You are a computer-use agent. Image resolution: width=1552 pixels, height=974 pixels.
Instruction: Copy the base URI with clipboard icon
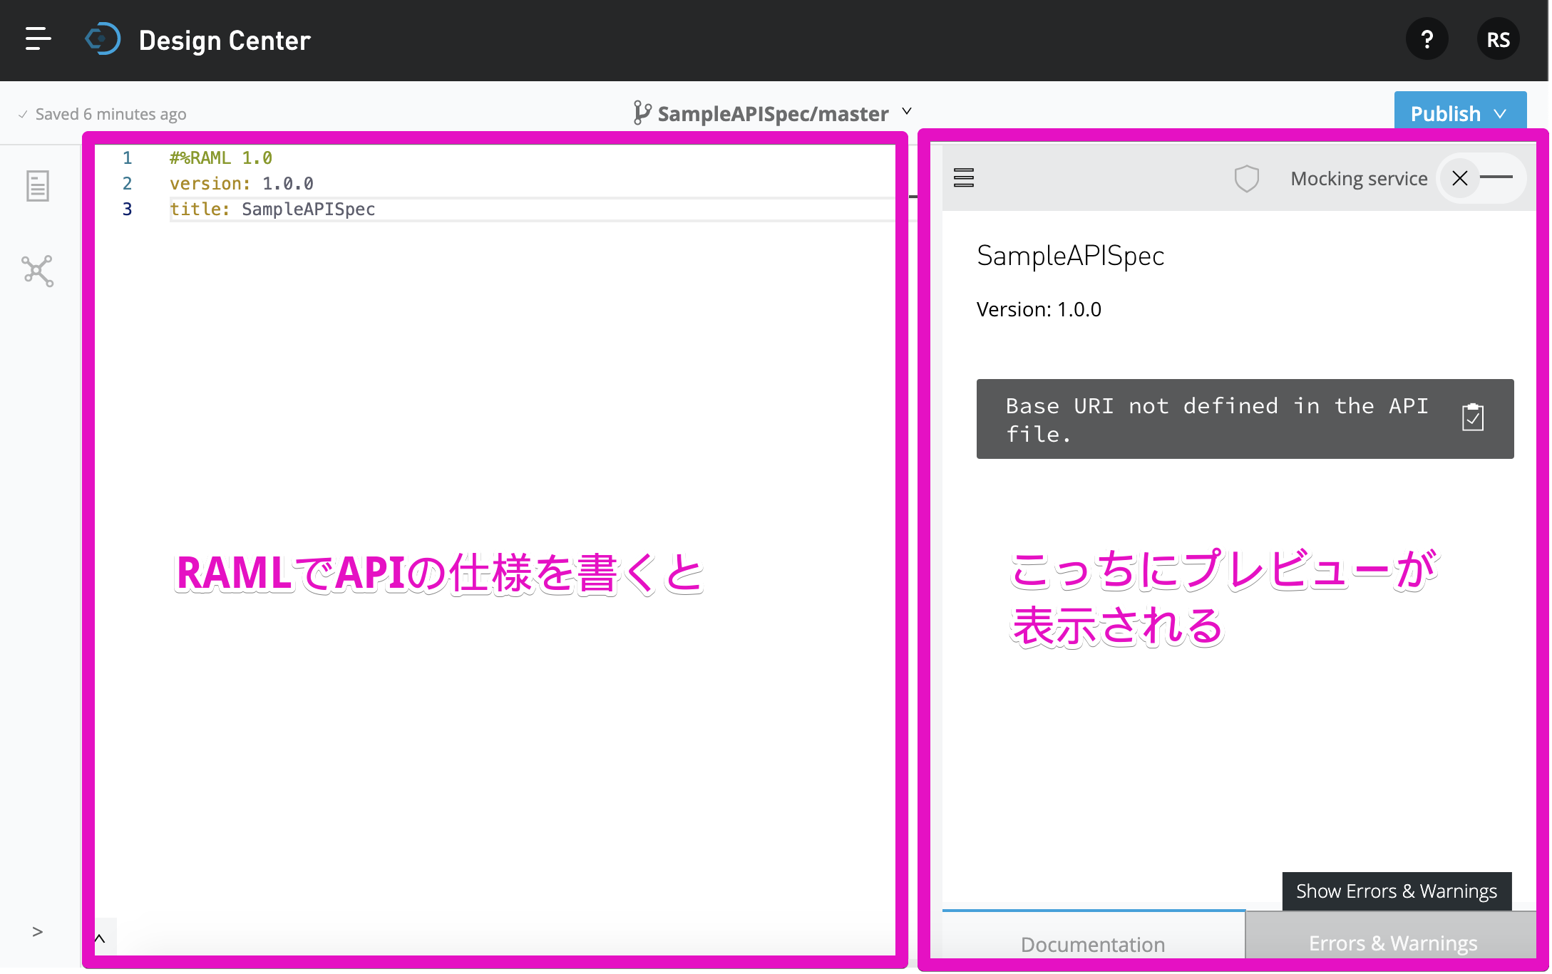(x=1472, y=418)
